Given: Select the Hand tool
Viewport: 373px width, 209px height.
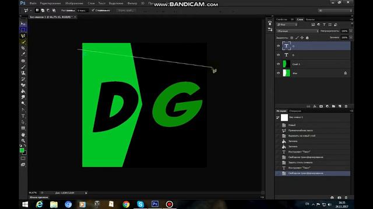Looking at the screenshot, I should pyautogui.click(x=23, y=135).
